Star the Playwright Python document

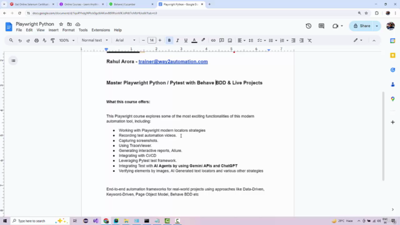[x=61, y=24]
